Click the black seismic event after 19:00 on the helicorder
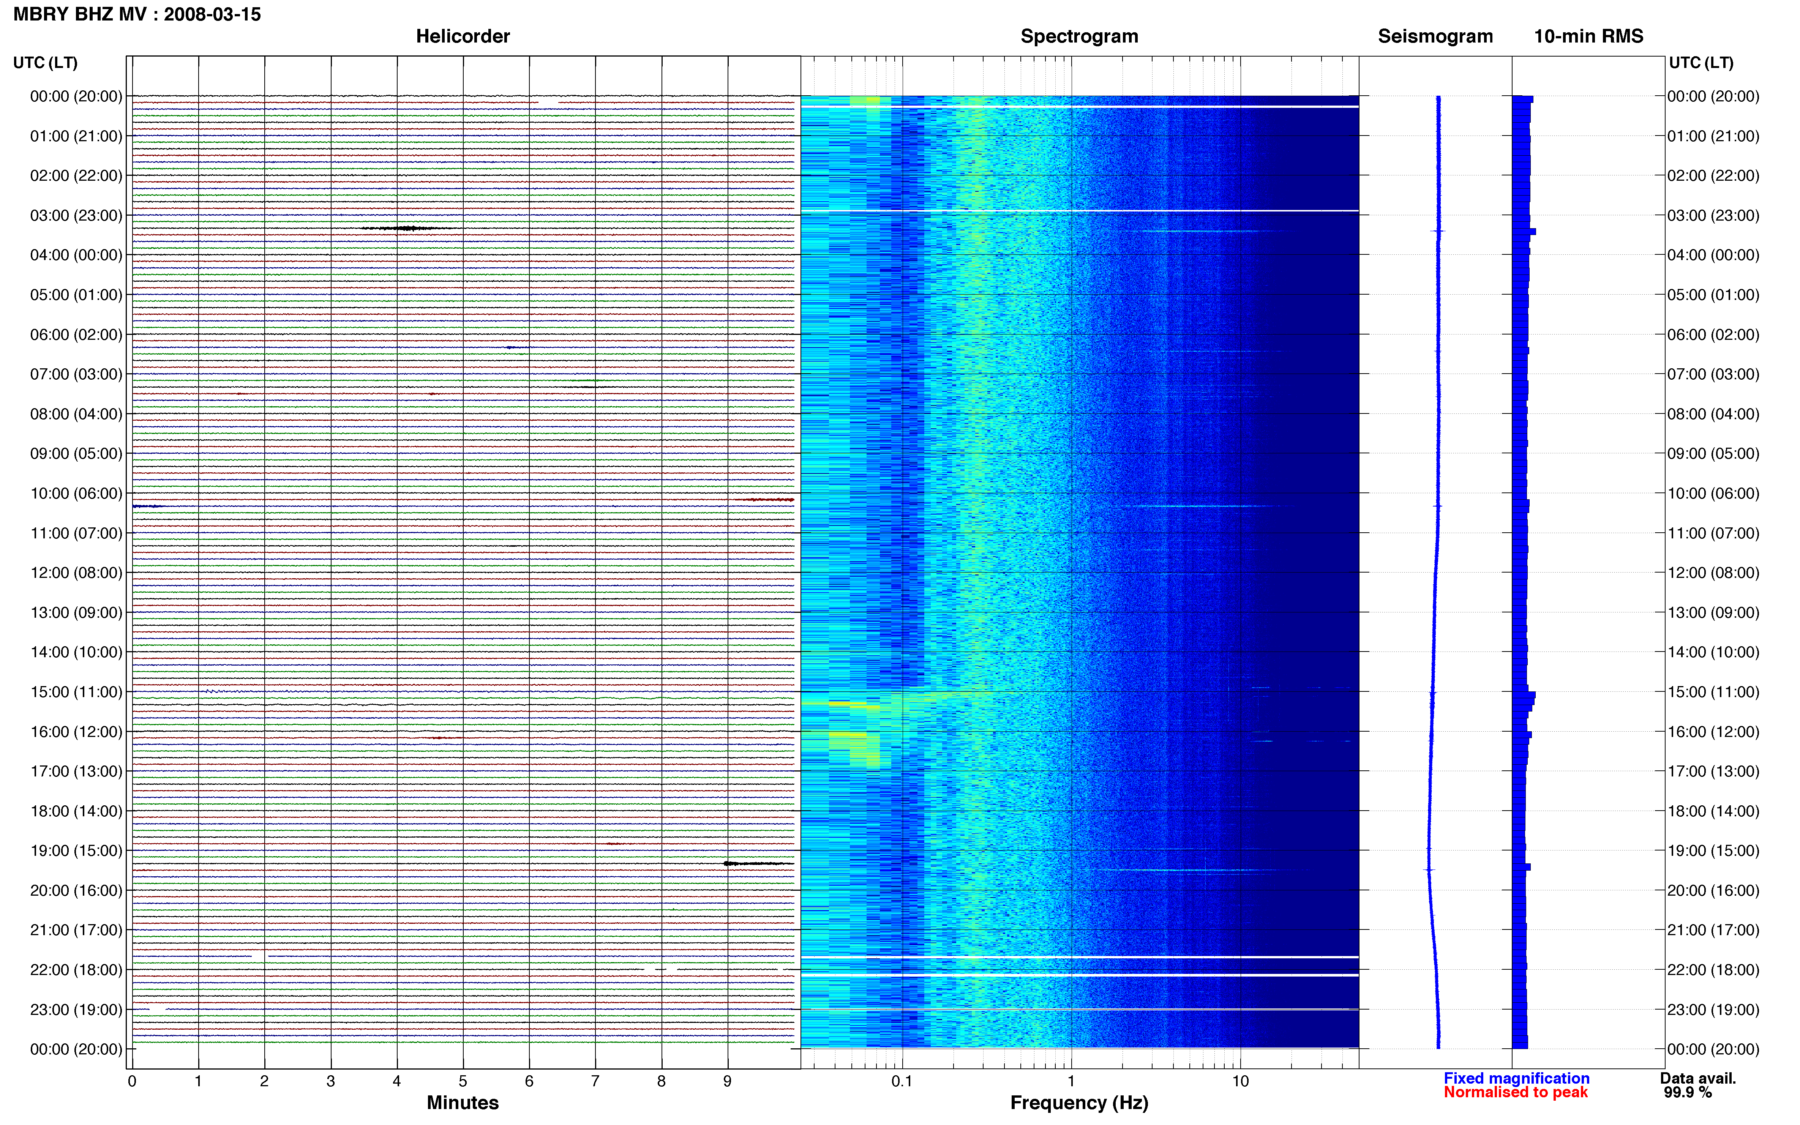Viewport: 1800px width, 1125px height. click(759, 863)
